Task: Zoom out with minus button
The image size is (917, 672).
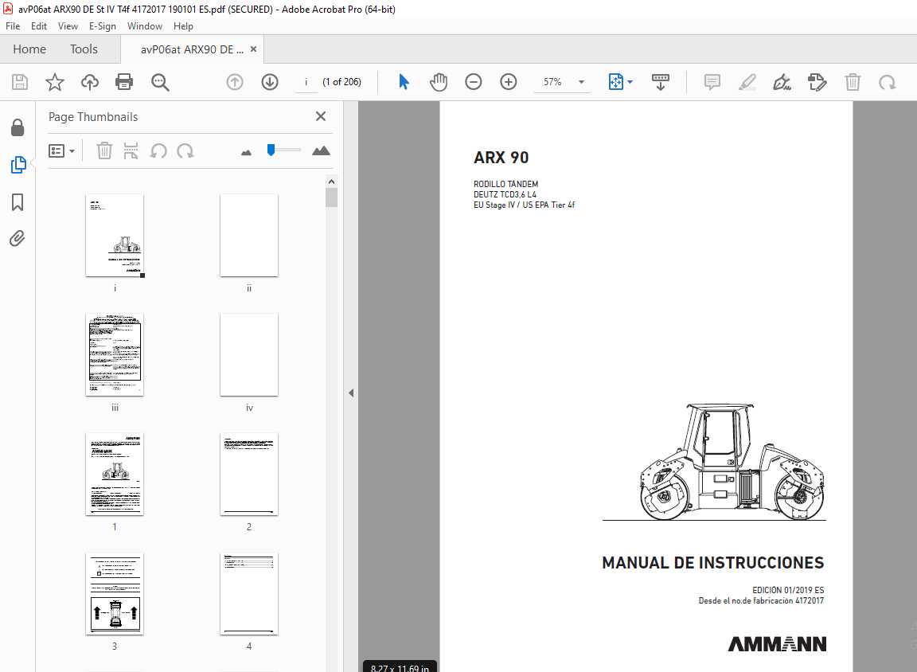Action: [474, 82]
